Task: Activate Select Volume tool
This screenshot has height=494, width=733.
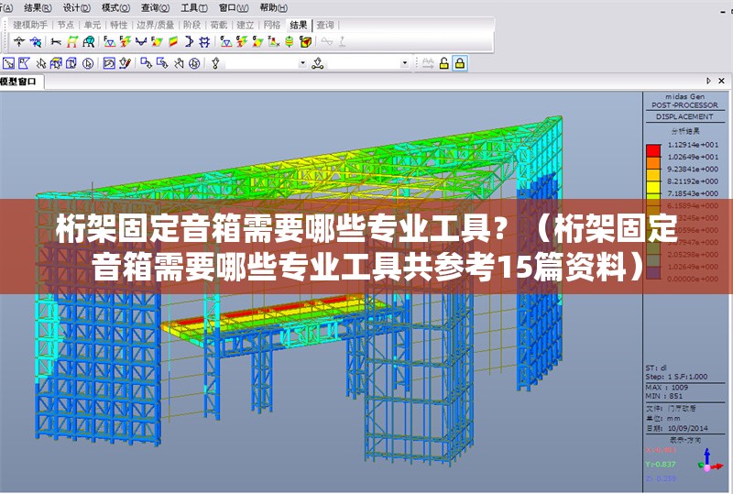Action: pyautogui.click(x=71, y=63)
